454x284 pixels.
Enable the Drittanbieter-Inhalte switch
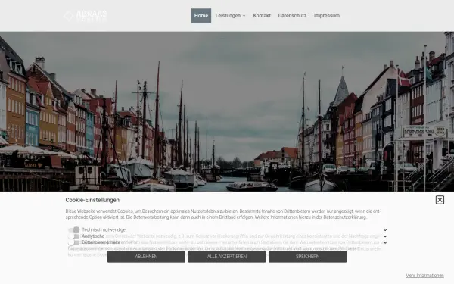pos(74,242)
